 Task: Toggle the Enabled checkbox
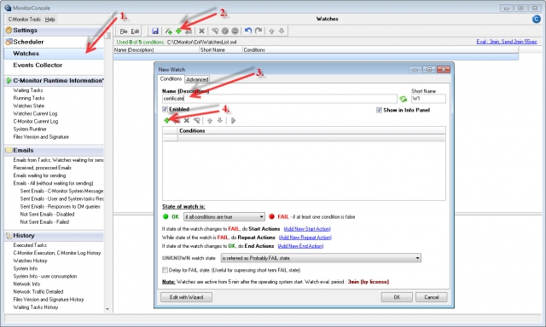[x=165, y=109]
